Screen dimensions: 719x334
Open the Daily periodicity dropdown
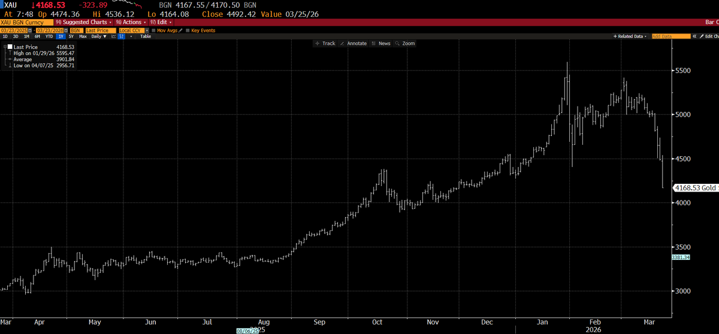99,37
